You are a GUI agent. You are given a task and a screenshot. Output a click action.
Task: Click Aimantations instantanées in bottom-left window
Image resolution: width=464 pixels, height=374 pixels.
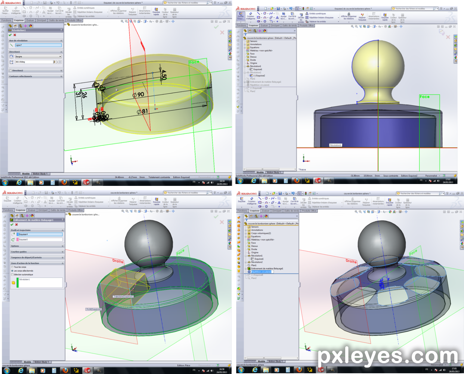(x=145, y=200)
